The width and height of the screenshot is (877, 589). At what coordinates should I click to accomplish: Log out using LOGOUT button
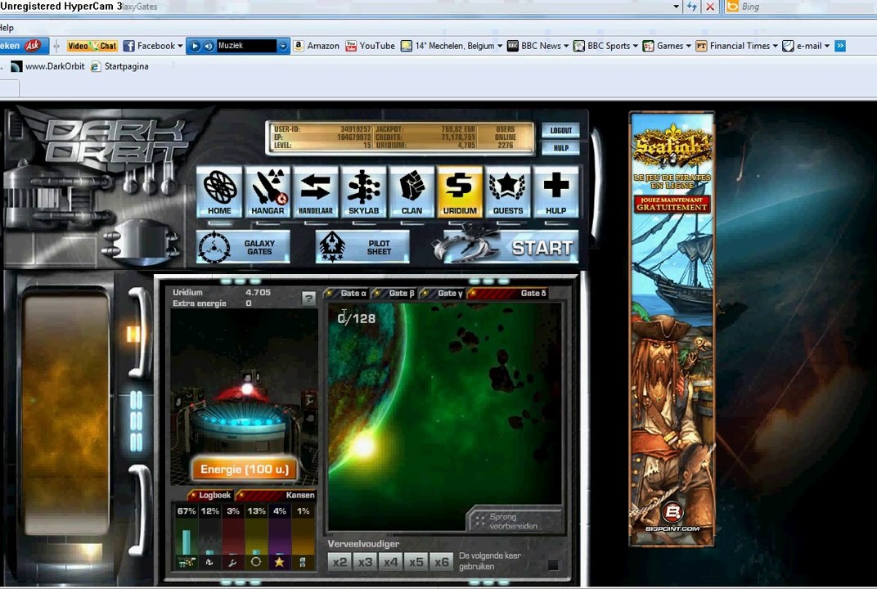(561, 130)
